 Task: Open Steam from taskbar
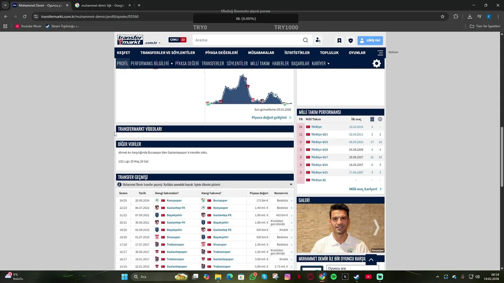(x=356, y=277)
